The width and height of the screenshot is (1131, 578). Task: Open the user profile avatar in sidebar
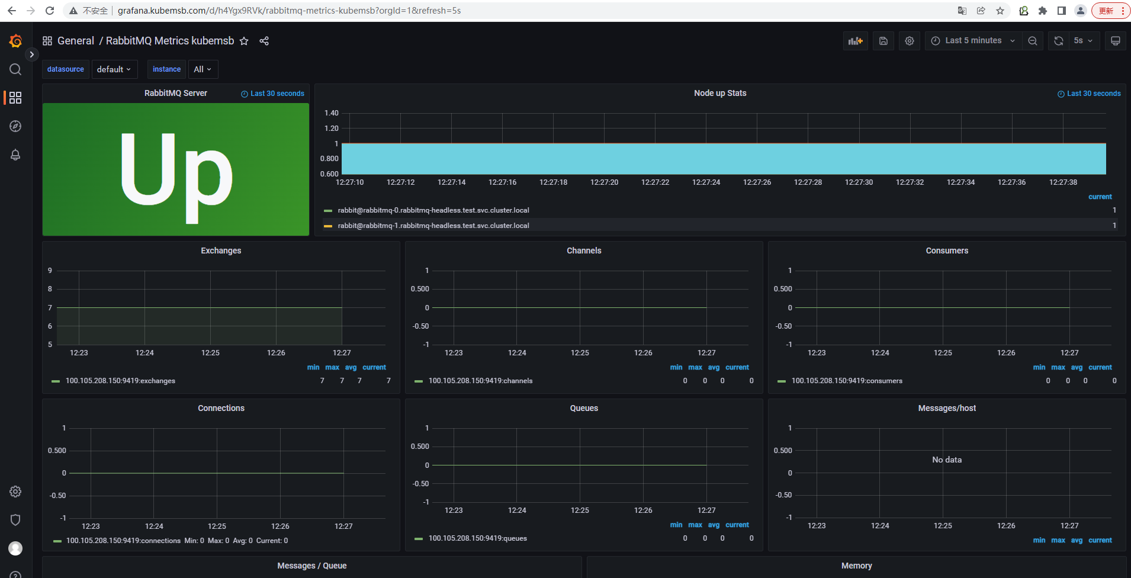(15, 548)
